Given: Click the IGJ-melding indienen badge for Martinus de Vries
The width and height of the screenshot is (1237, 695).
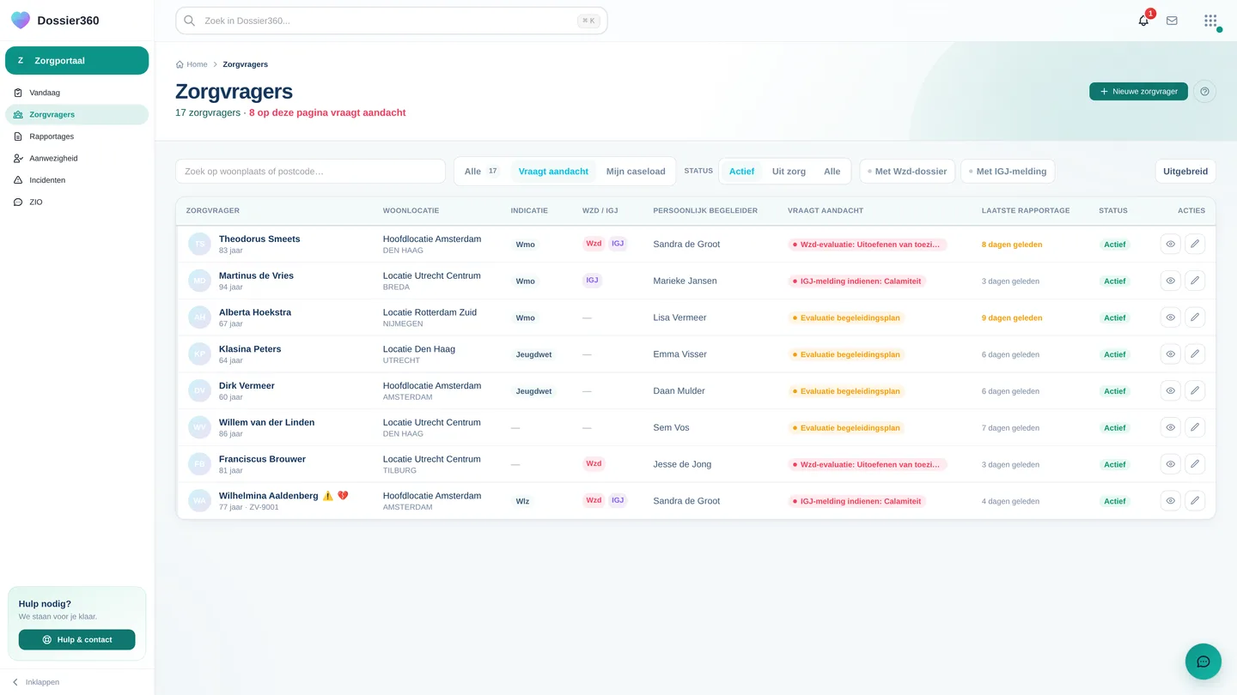Looking at the screenshot, I should point(856,281).
